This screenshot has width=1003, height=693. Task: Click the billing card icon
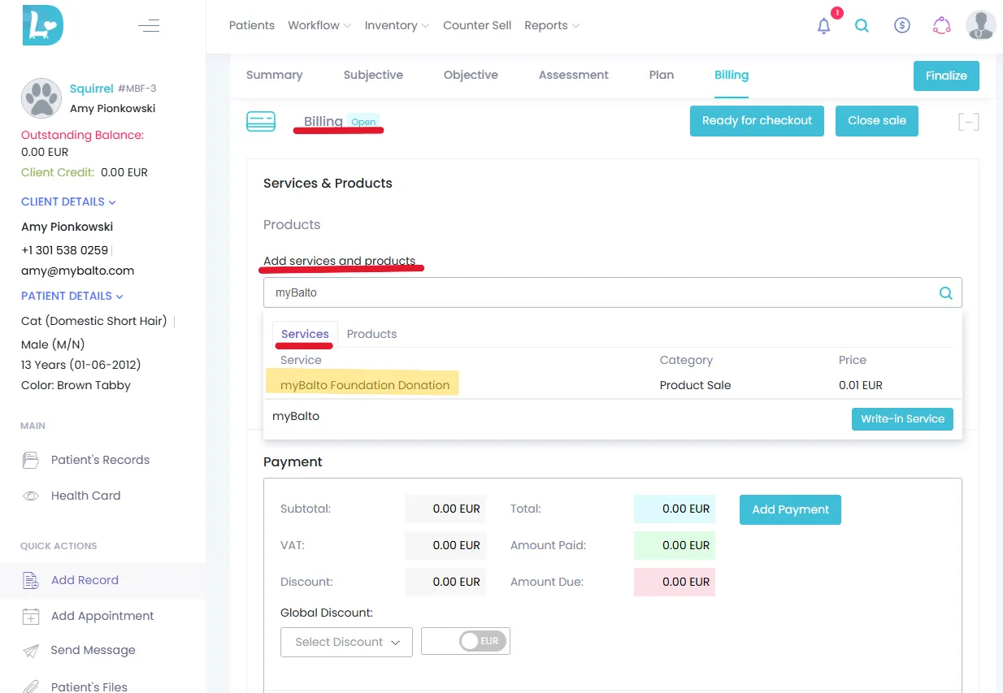[261, 122]
